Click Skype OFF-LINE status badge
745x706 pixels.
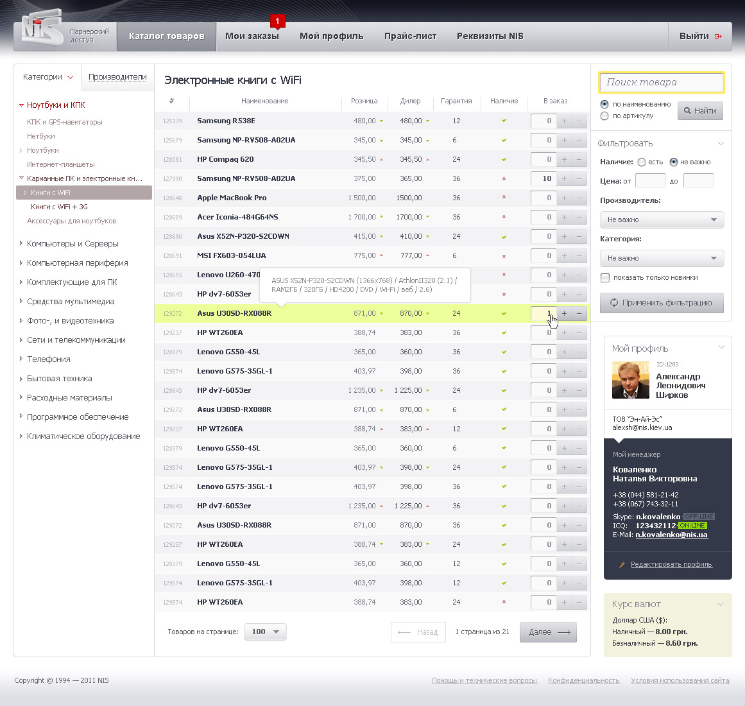click(x=698, y=517)
